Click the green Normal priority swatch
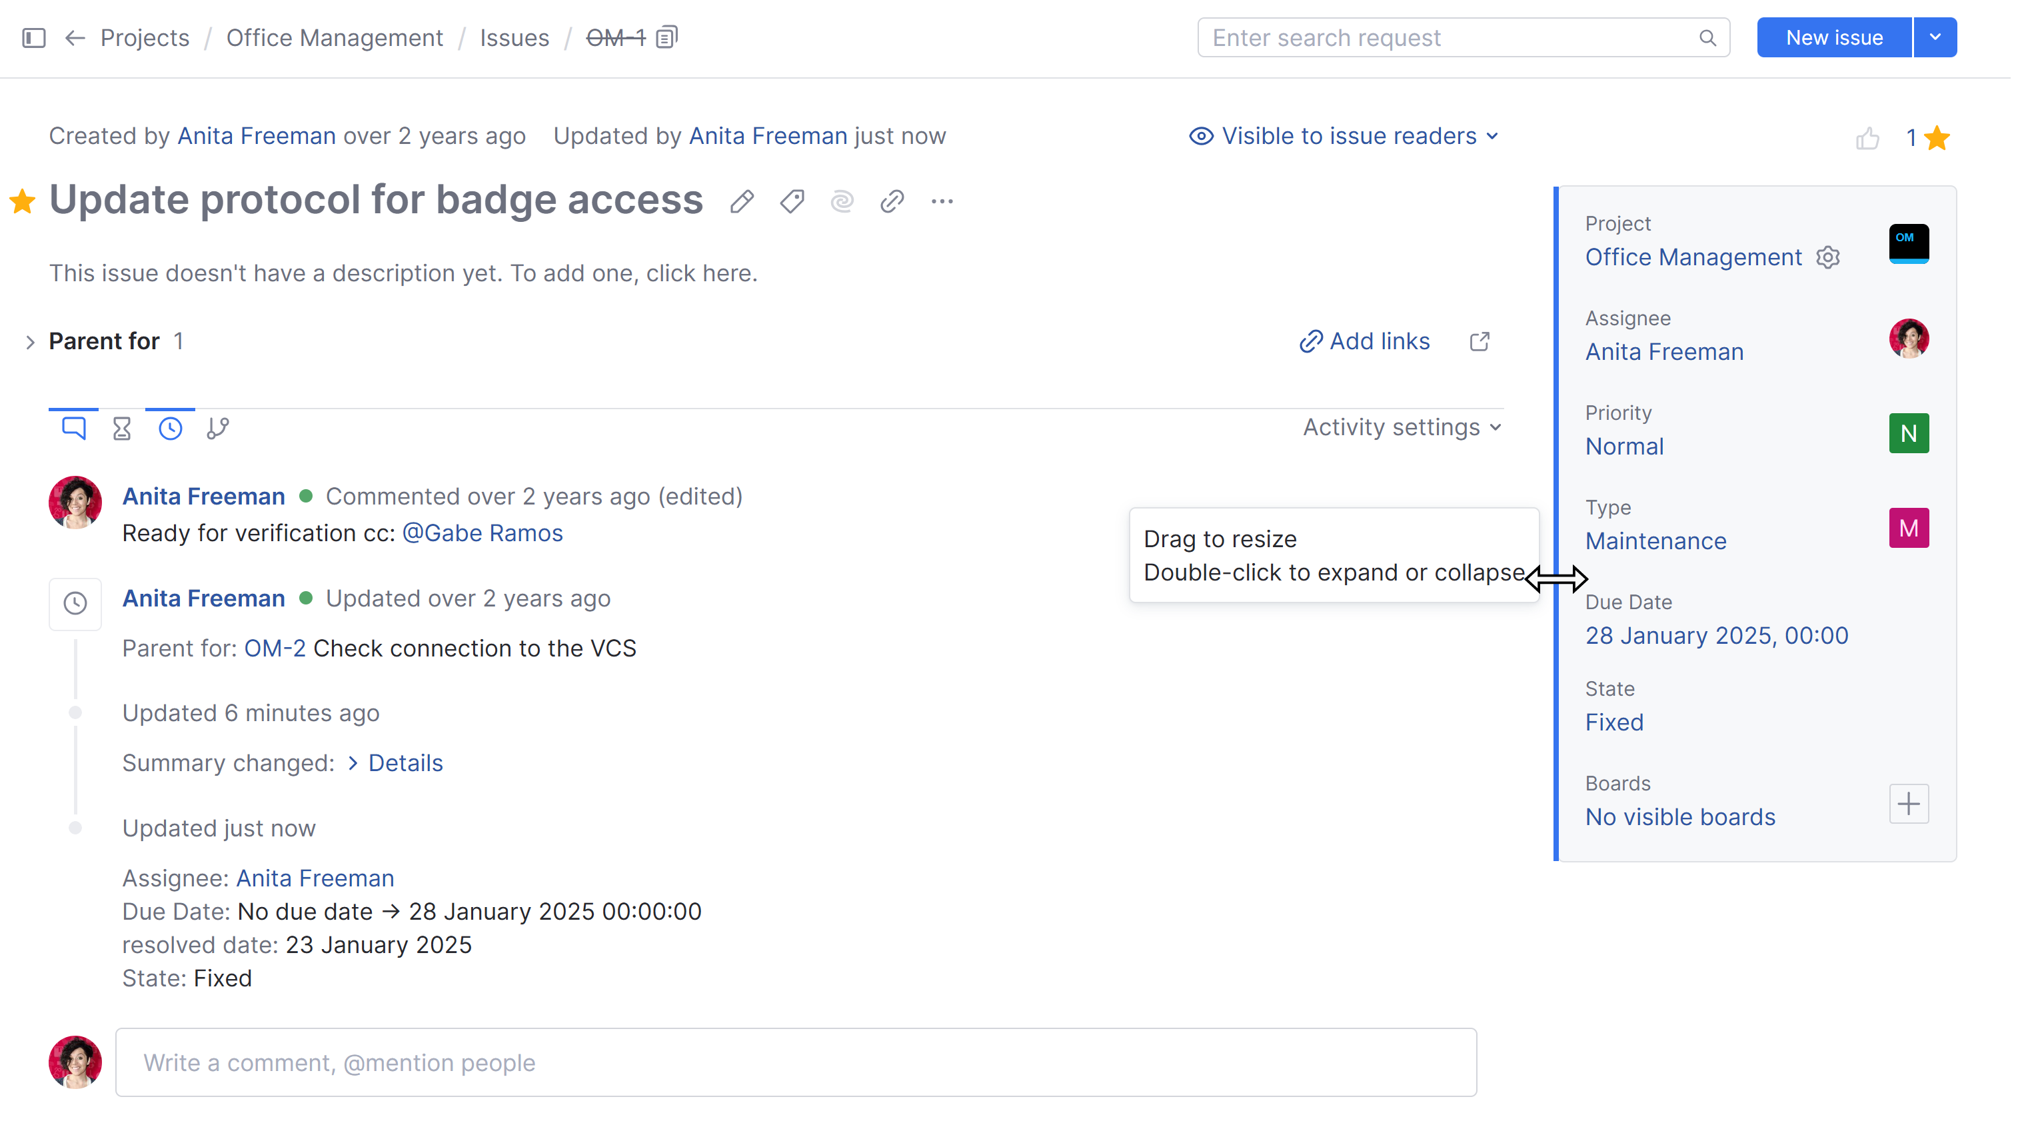Image resolution: width=2026 pixels, height=1141 pixels. [1908, 433]
